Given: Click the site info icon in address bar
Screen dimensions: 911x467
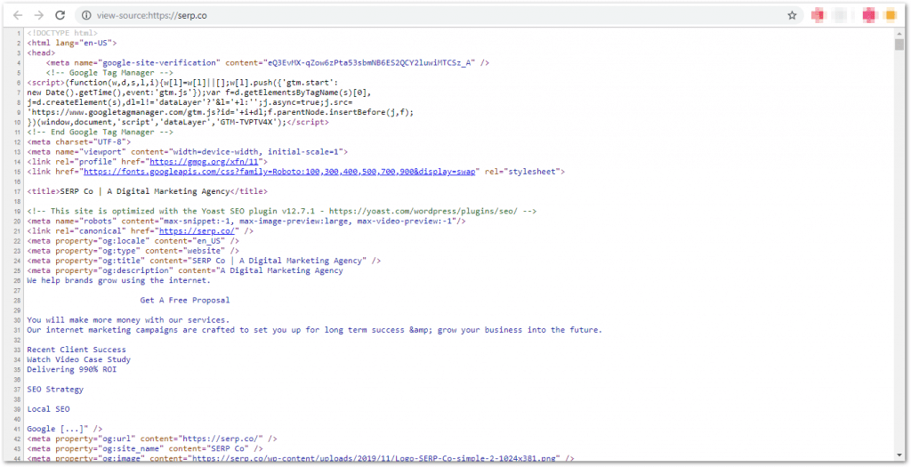Looking at the screenshot, I should tap(86, 16).
